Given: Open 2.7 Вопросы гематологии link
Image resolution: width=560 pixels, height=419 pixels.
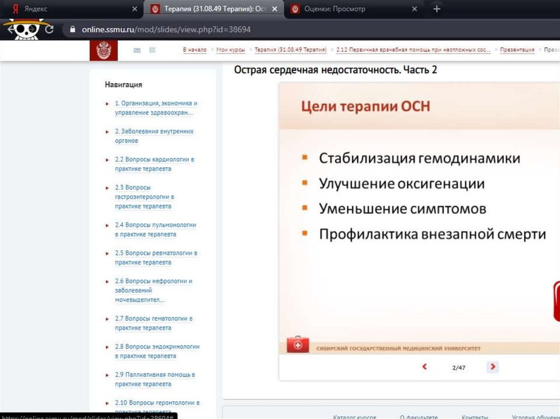Looking at the screenshot, I should click(x=154, y=323).
